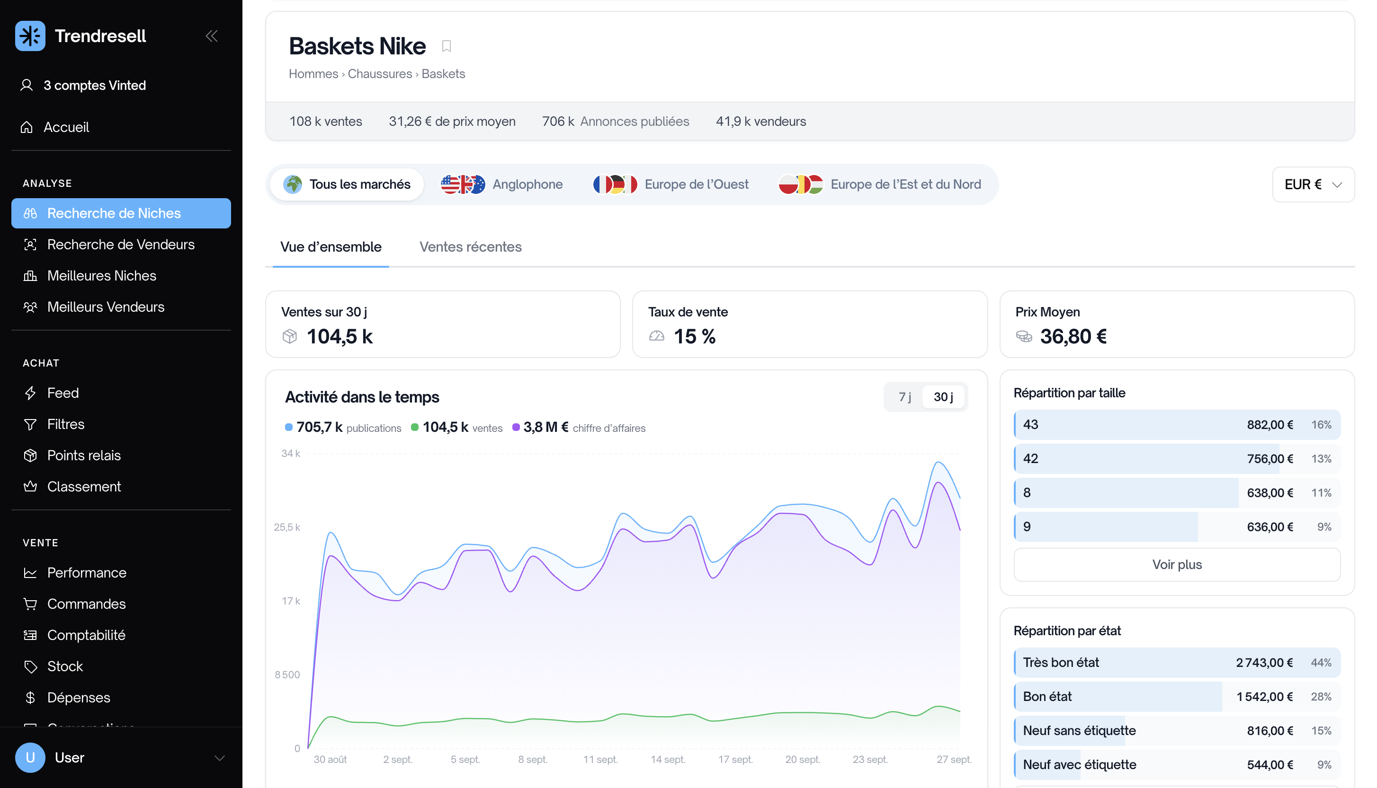Toggle the chiffre d'affaires series in legend

tap(579, 428)
